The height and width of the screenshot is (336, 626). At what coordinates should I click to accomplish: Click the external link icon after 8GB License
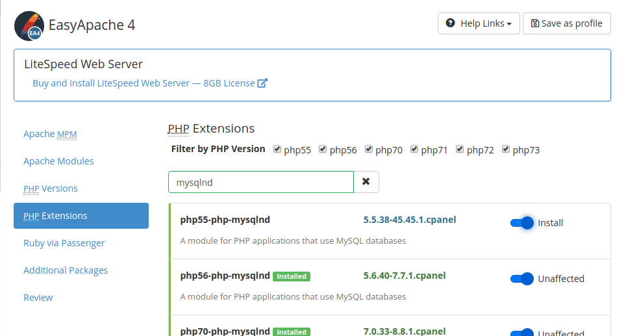coord(262,83)
